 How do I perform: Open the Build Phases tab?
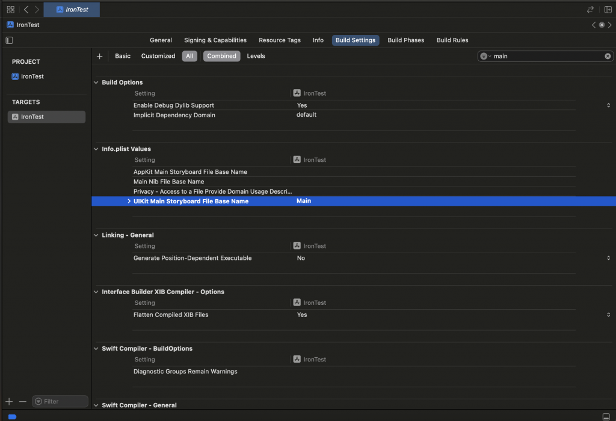[x=406, y=40]
